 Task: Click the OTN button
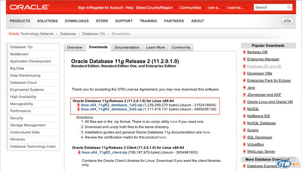coord(287,21)
